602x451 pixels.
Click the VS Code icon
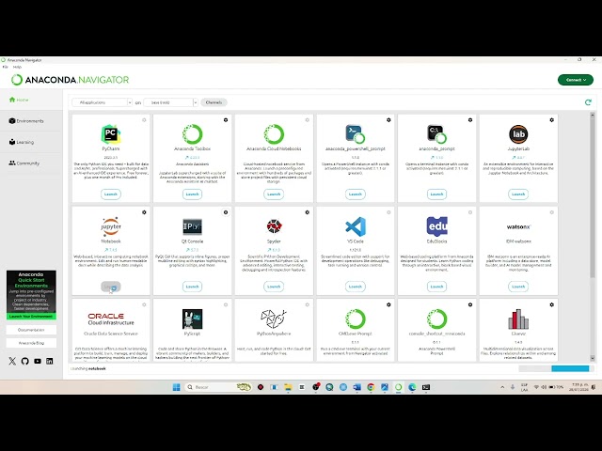pos(356,226)
